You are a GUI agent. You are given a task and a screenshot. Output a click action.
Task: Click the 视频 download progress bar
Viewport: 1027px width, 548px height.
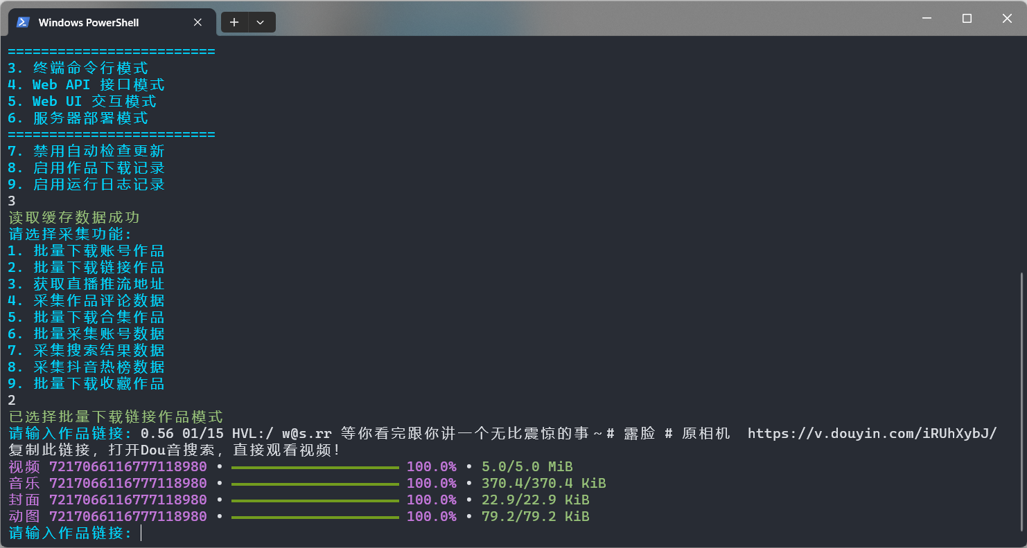[x=315, y=467]
